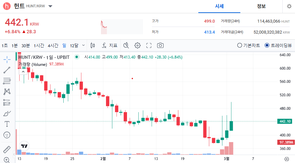Select the 기본차트 radio option
The width and height of the screenshot is (295, 163).
pyautogui.click(x=249, y=46)
